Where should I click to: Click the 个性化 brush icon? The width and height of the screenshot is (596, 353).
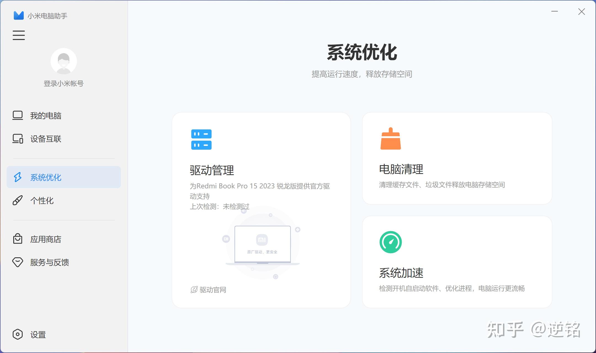pyautogui.click(x=18, y=200)
